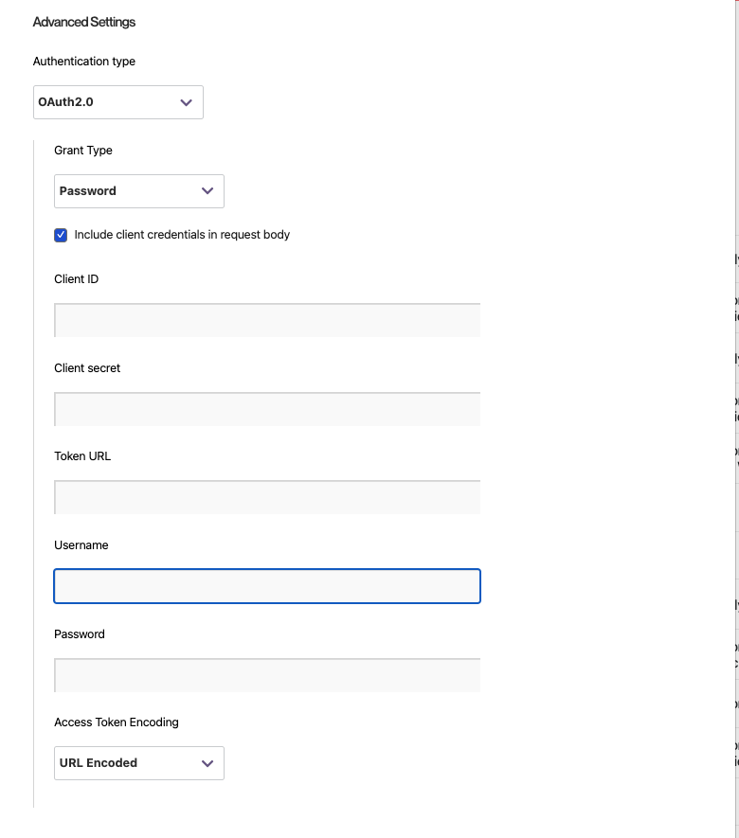Open the Grant Type combo box showing Password

coord(138,191)
